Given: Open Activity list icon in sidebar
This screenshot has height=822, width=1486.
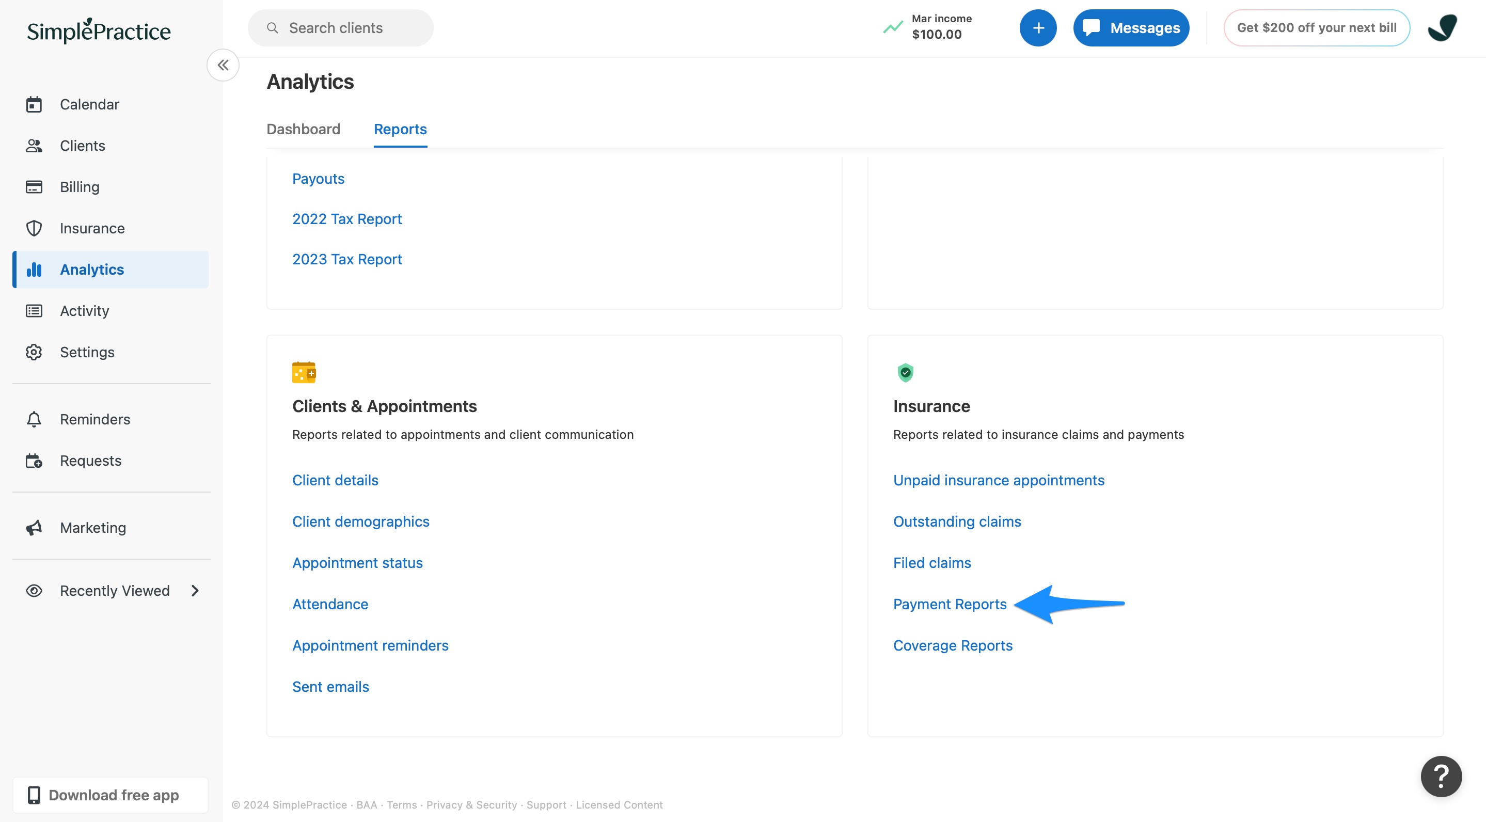Looking at the screenshot, I should tap(34, 311).
